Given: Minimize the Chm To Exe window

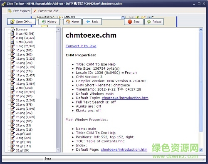Looking at the screenshot, I should 194,4.
